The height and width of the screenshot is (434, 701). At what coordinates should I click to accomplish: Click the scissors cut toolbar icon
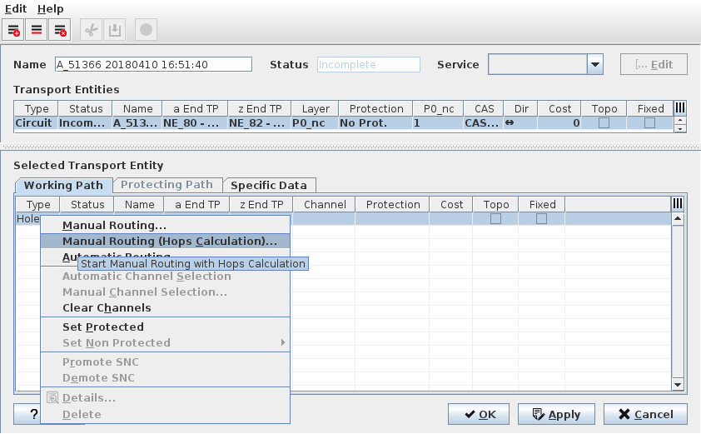pos(92,30)
